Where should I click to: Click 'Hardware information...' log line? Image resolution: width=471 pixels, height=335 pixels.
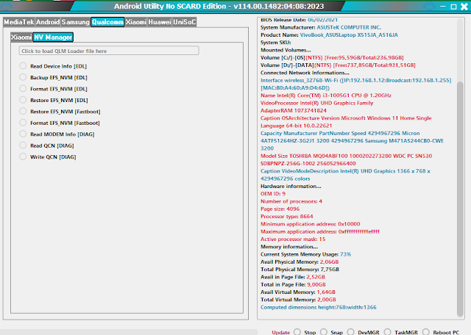[x=291, y=187]
